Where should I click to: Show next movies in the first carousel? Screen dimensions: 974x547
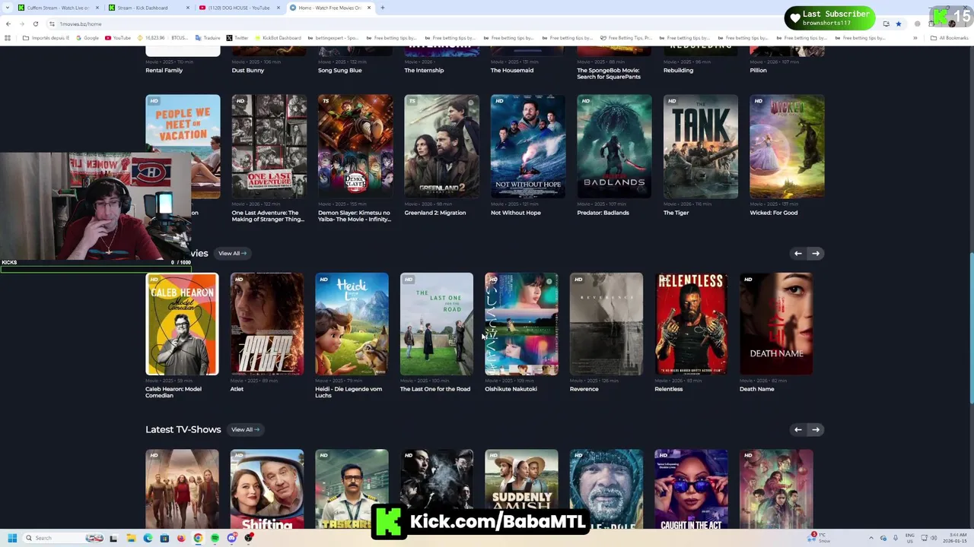point(816,253)
